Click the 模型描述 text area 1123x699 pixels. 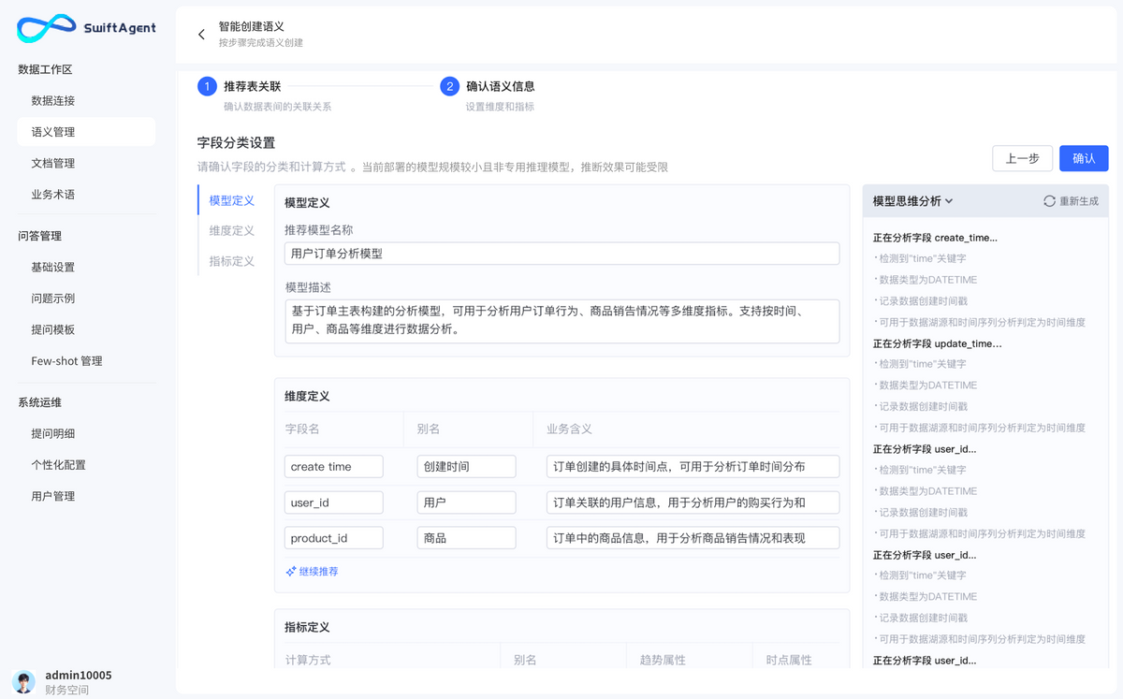[x=561, y=321]
